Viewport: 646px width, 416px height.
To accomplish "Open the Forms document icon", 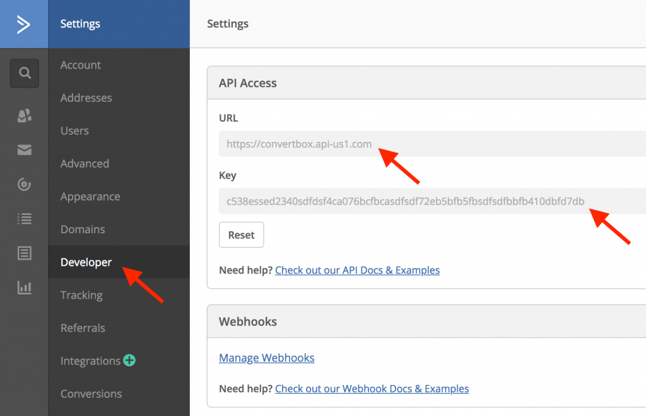I will 25,253.
